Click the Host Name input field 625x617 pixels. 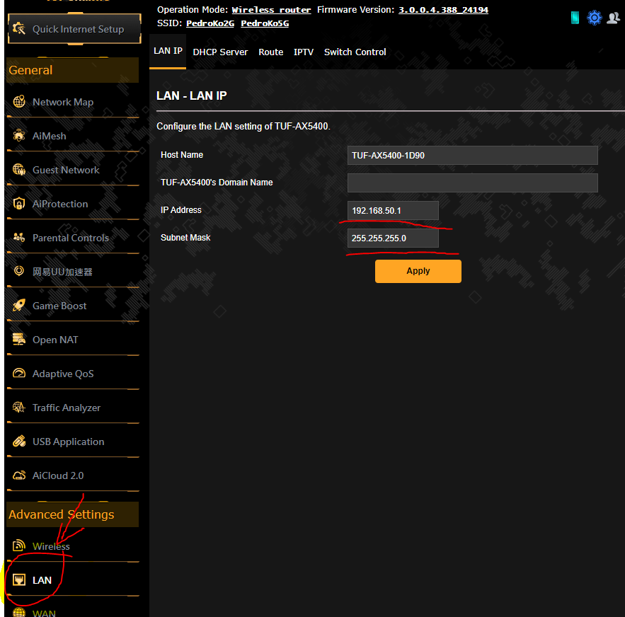coord(472,155)
